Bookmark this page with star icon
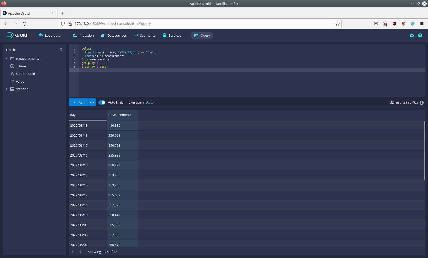This screenshot has width=428, height=258. [x=338, y=24]
